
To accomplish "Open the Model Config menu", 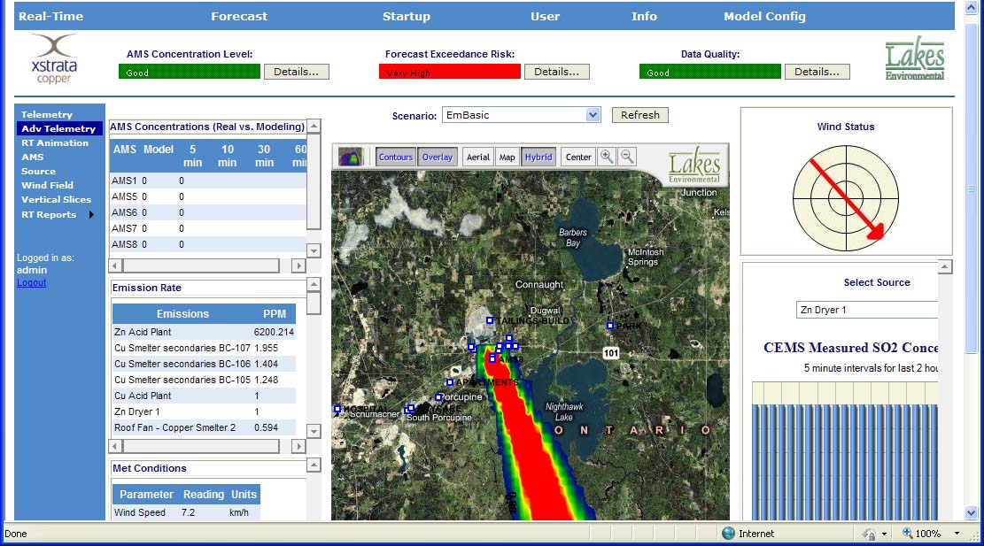I will 764,15.
